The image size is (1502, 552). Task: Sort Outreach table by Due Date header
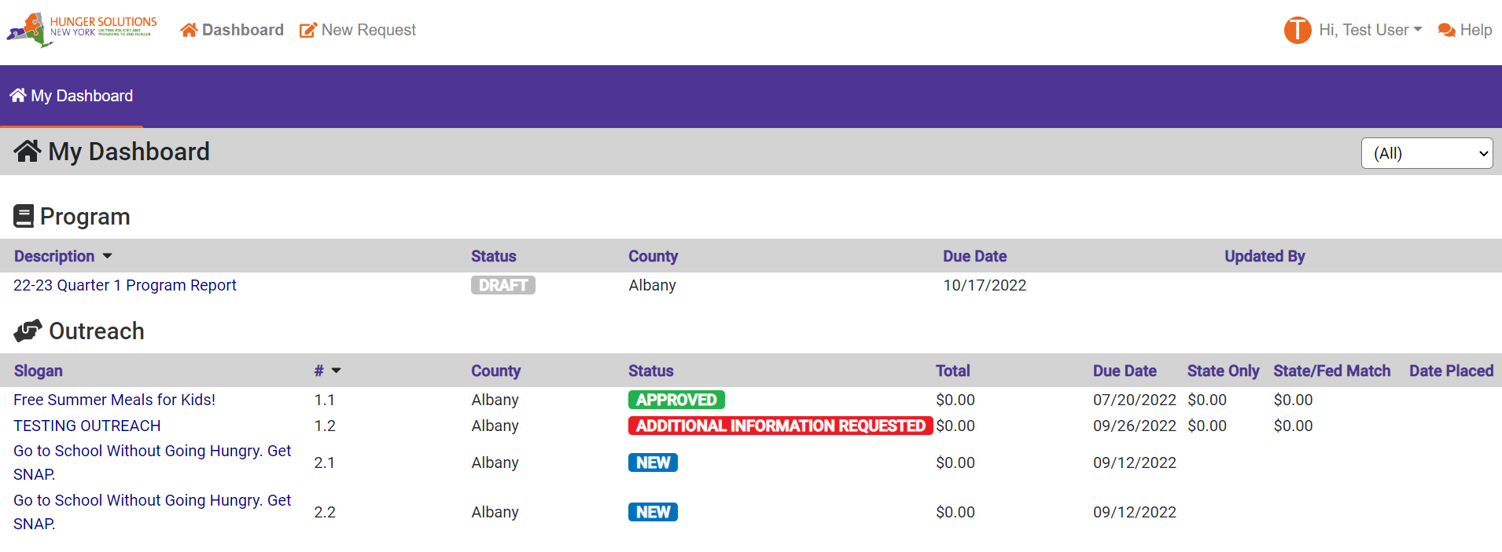pyautogui.click(x=1125, y=371)
